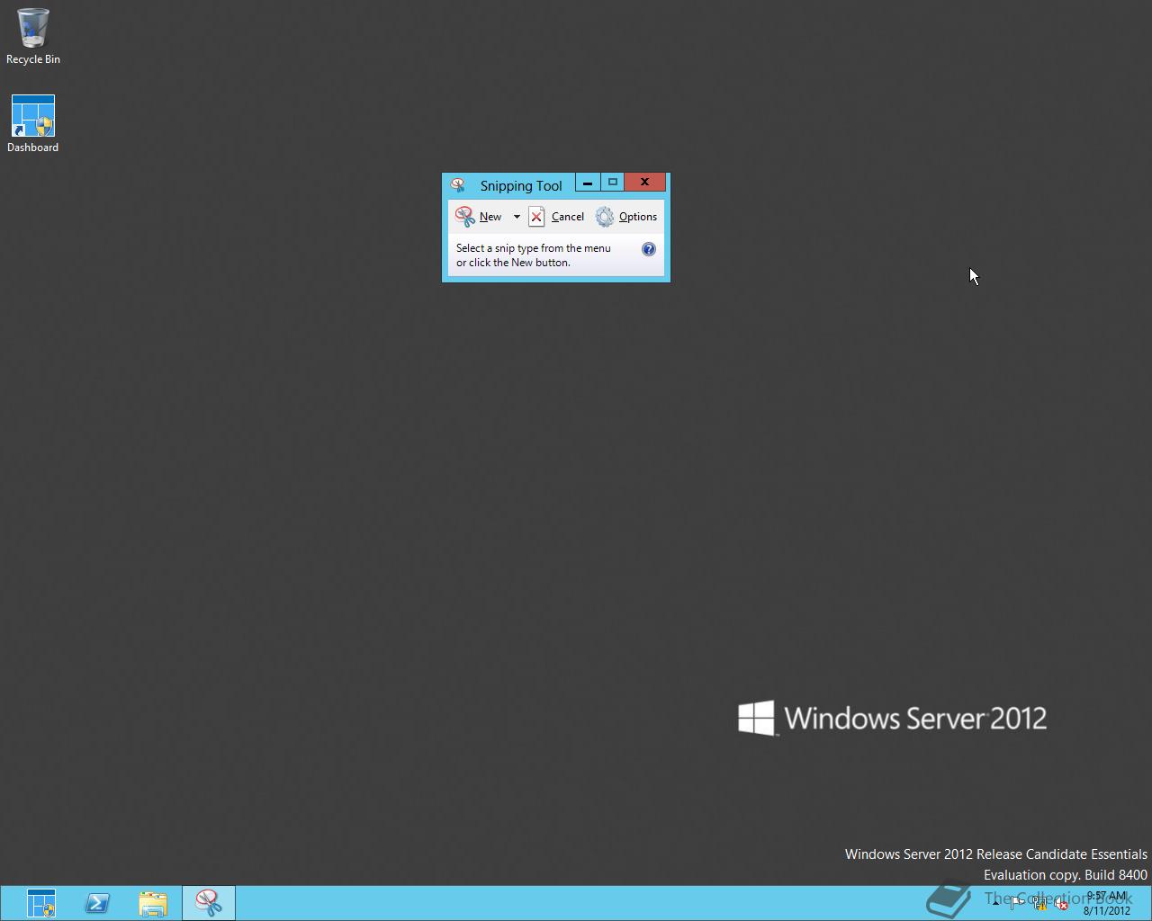
Task: Click the blue help question mark icon
Action: click(x=649, y=249)
